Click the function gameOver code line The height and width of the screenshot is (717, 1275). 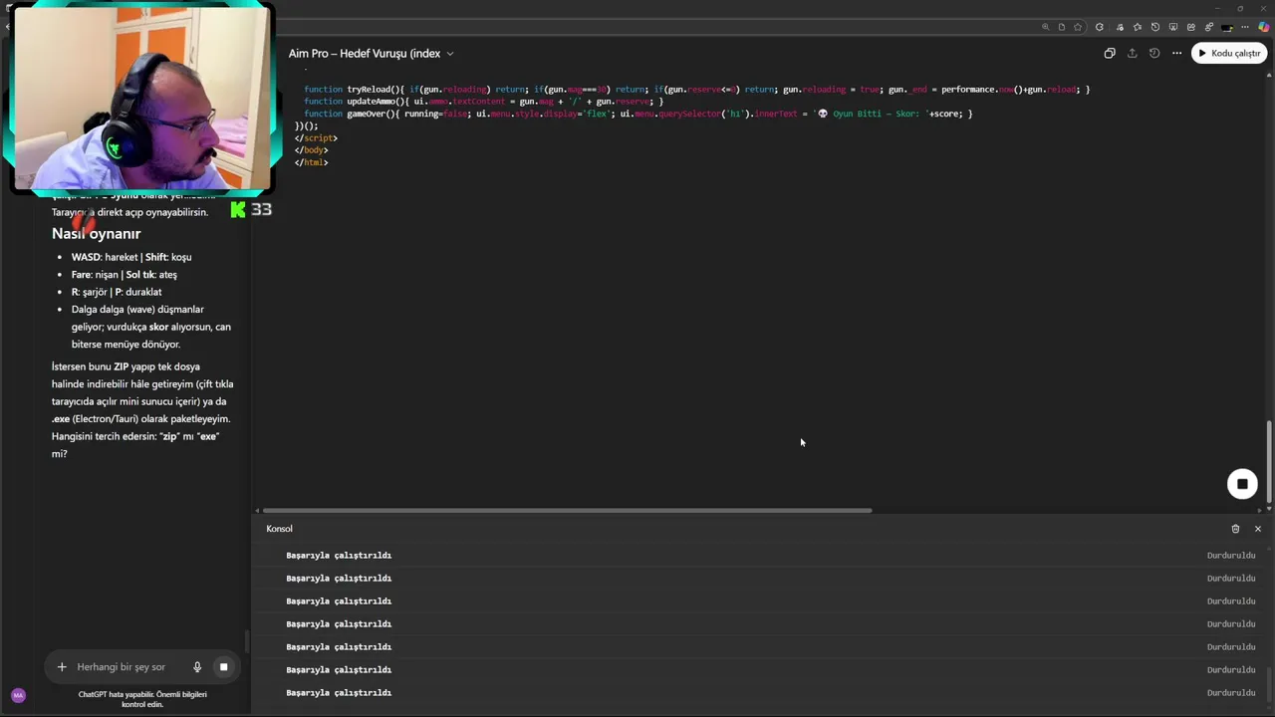[637, 114]
